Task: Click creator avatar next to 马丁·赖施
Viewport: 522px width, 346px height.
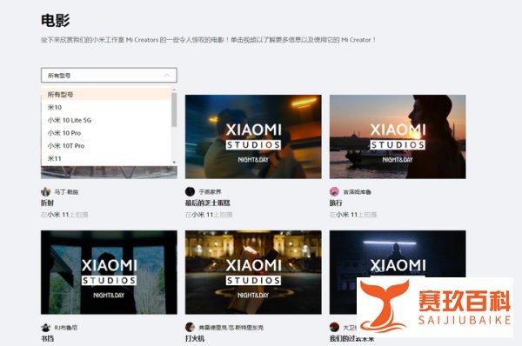Action: point(45,191)
